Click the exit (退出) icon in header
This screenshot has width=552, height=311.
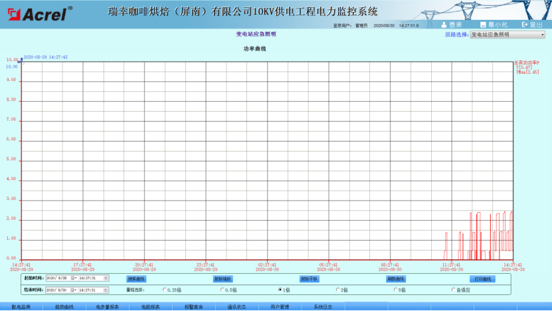point(524,25)
